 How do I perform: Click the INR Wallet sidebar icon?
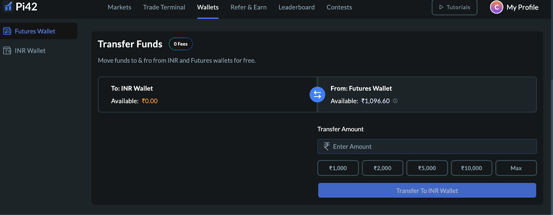coord(7,51)
